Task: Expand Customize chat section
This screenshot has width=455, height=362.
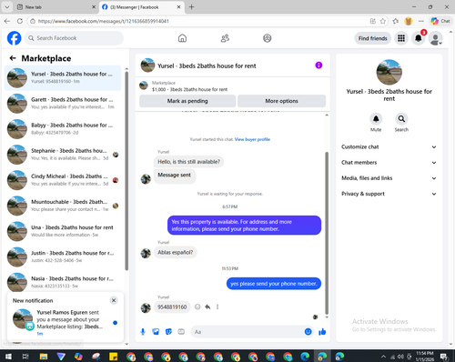Action: click(x=389, y=146)
